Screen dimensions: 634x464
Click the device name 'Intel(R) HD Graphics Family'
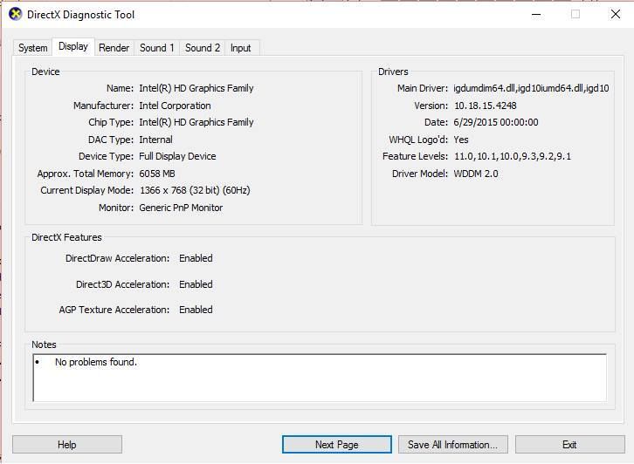196,88
